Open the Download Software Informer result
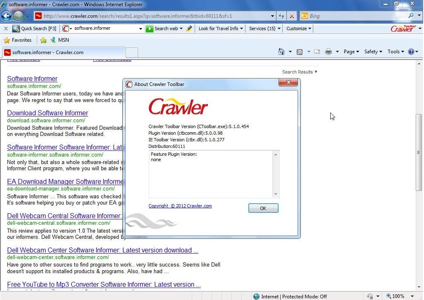424x300 pixels. coord(48,113)
